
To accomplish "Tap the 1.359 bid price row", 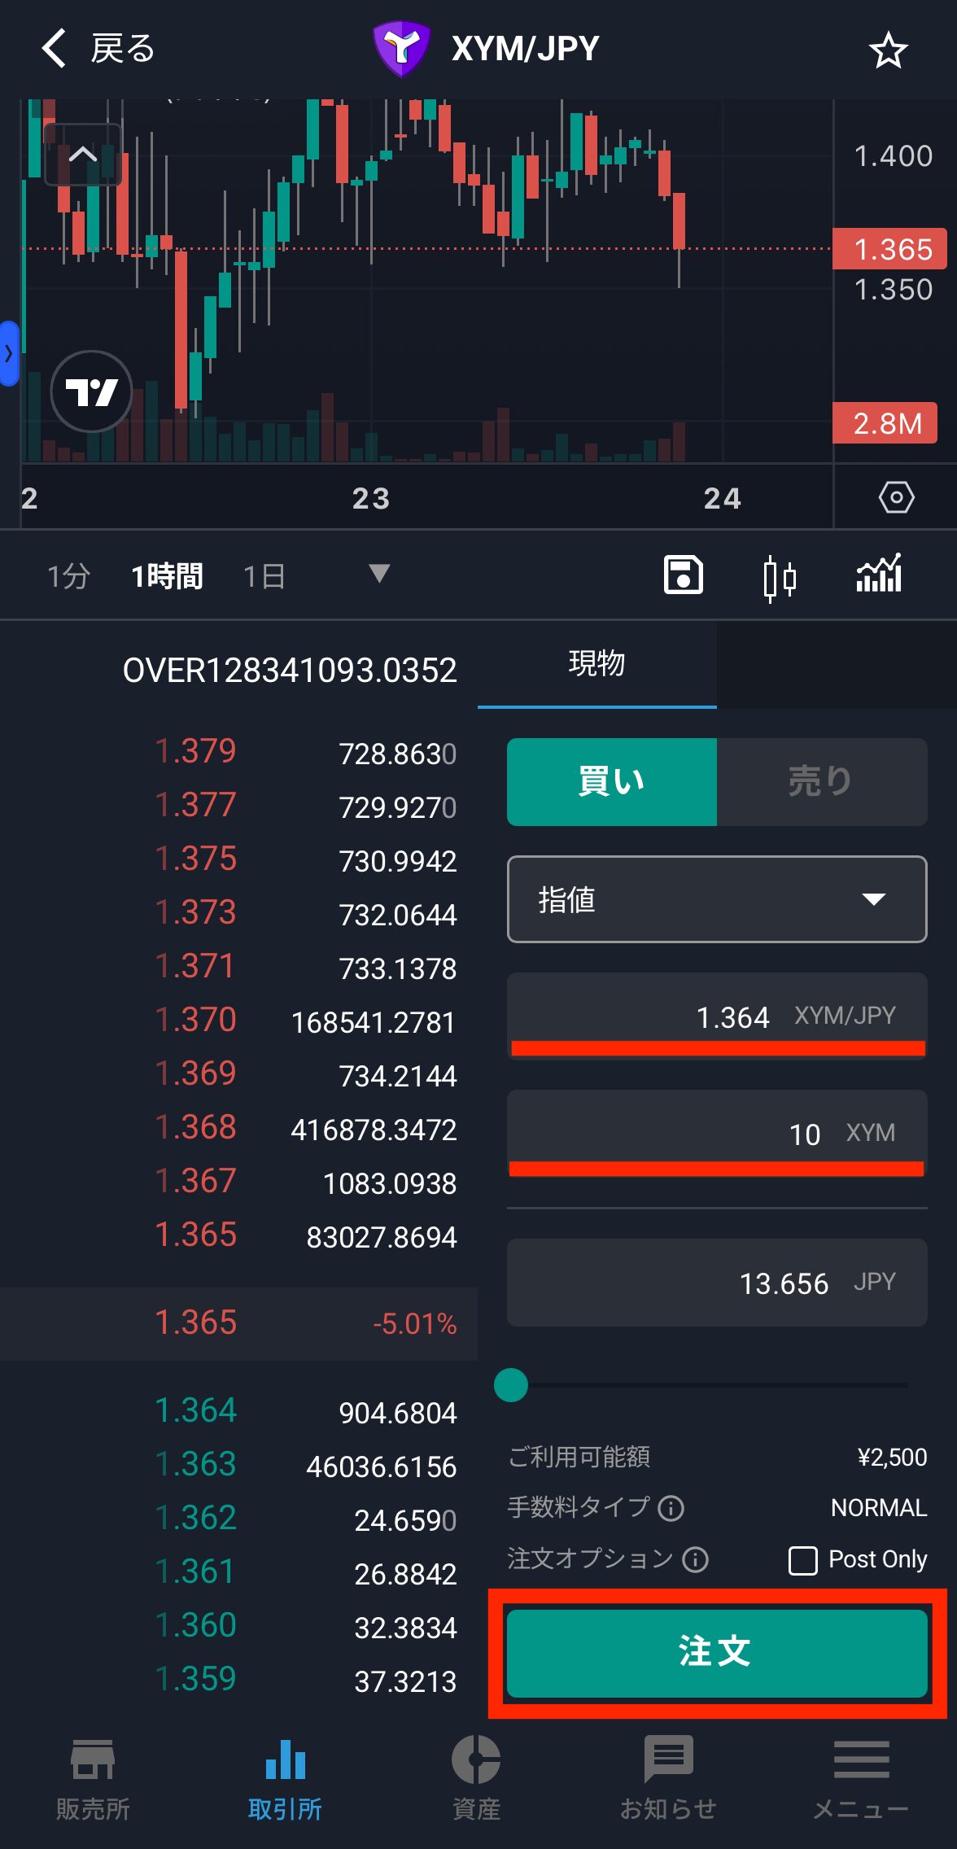I will point(239,1680).
